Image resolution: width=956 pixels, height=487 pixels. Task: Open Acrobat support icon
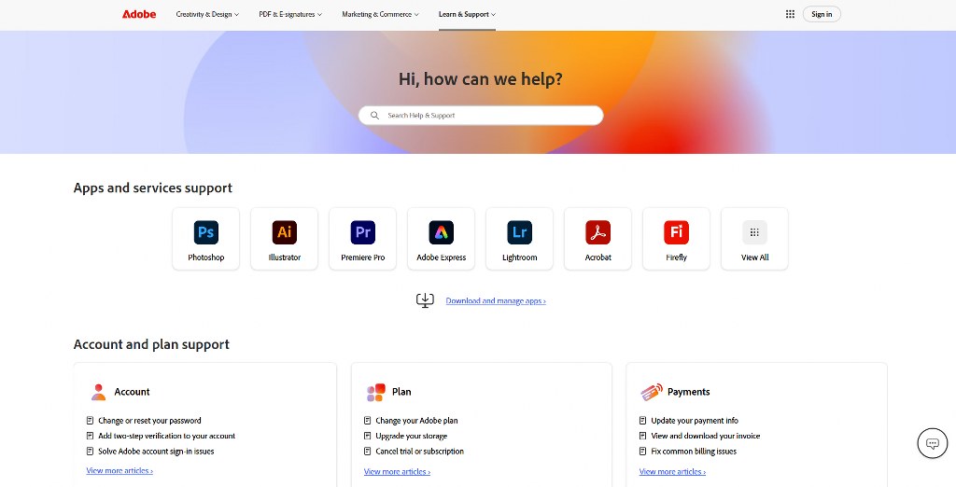(x=598, y=232)
